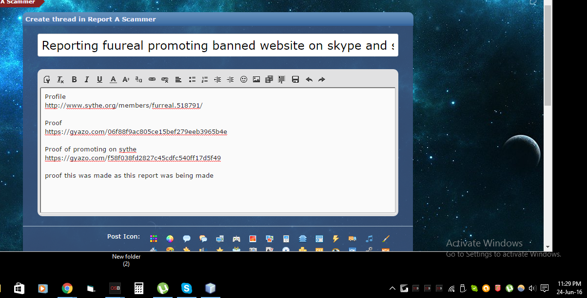
Task: Click the line 'proof this was made as this report'
Action: coord(129,175)
